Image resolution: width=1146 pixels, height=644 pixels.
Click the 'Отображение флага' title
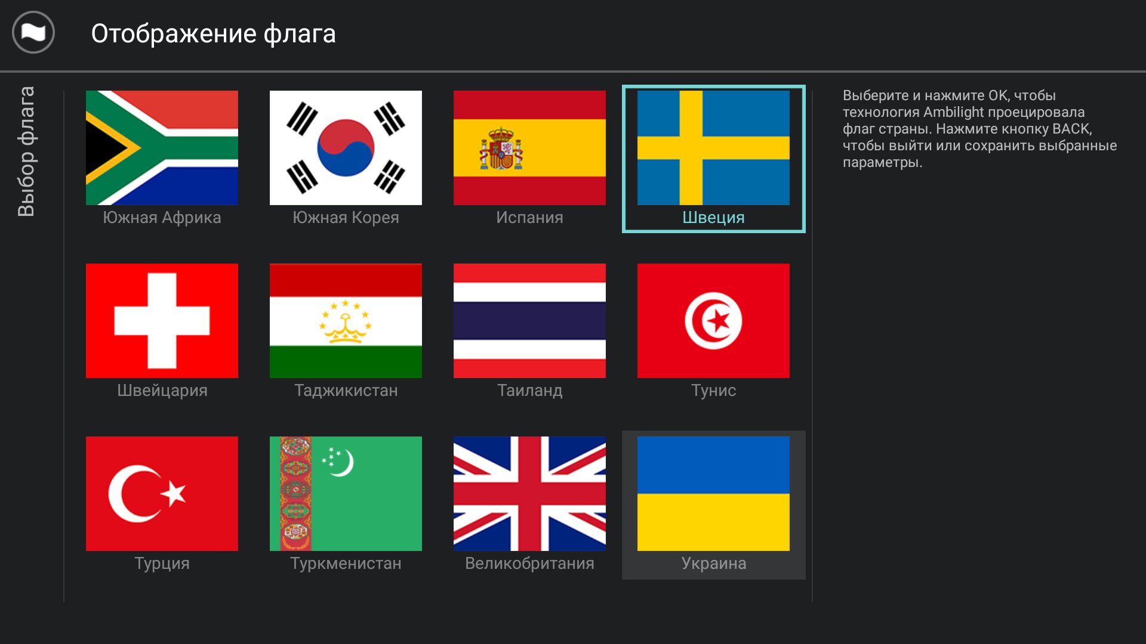tap(213, 33)
